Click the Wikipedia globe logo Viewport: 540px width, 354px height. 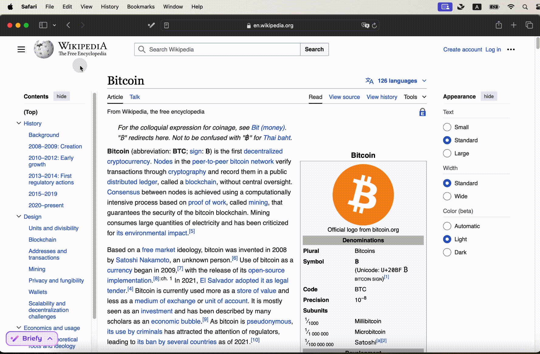[x=43, y=49]
